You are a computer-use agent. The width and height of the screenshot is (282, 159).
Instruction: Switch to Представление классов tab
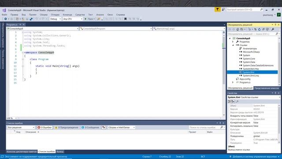267,88
